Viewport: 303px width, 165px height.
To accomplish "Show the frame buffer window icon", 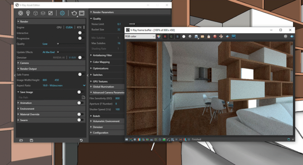I will 82,13.
